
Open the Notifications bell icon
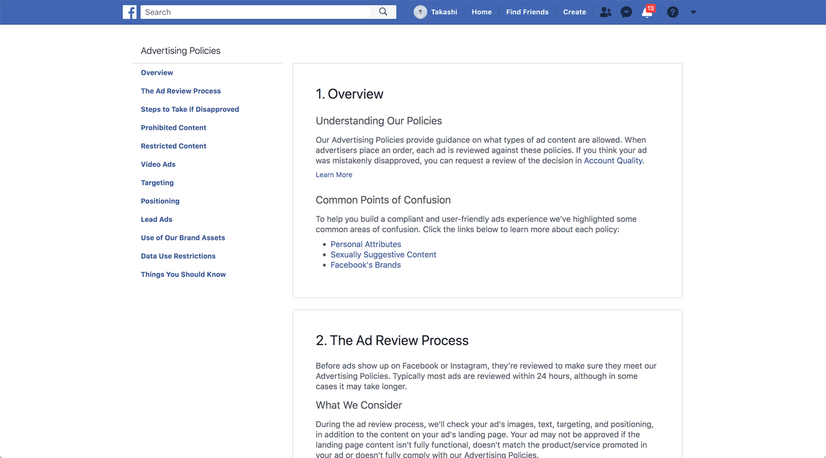[648, 12]
